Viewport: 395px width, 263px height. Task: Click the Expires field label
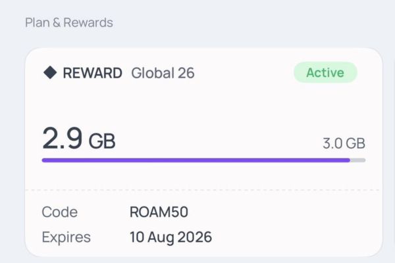[66, 237]
